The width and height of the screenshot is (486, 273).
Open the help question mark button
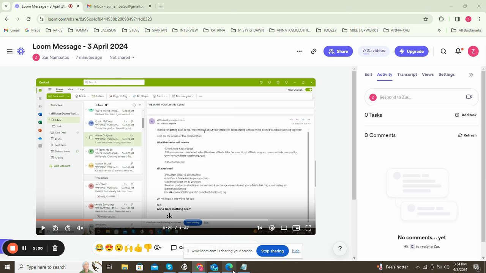[x=340, y=249]
